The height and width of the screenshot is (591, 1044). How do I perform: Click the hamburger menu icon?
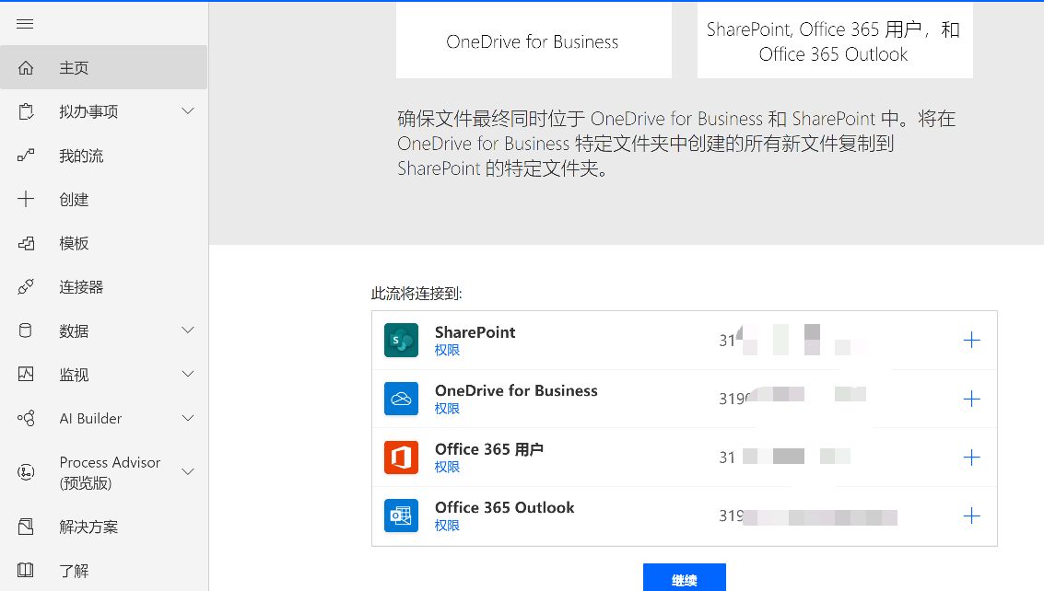[25, 24]
